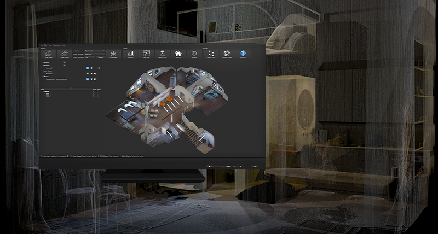Screen dimensions: 438x234
Task: Select the Section View icon
Action: 163,54
